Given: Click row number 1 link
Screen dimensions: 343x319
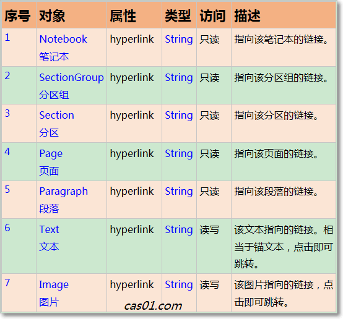Looking at the screenshot, I should [x=7, y=37].
